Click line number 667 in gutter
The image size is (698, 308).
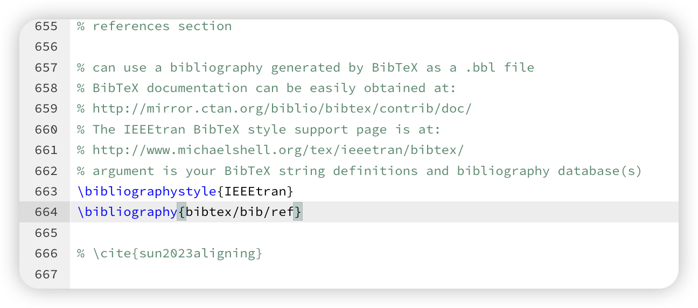[46, 275]
